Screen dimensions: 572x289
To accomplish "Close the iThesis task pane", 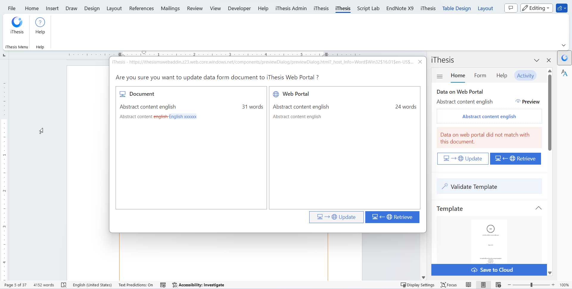I will click(x=549, y=60).
